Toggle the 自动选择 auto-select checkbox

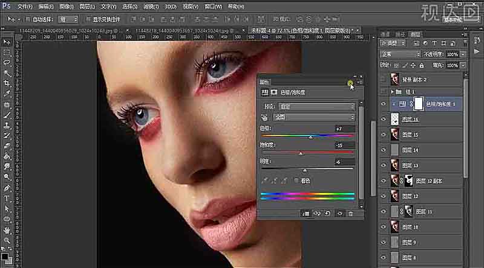(x=27, y=19)
